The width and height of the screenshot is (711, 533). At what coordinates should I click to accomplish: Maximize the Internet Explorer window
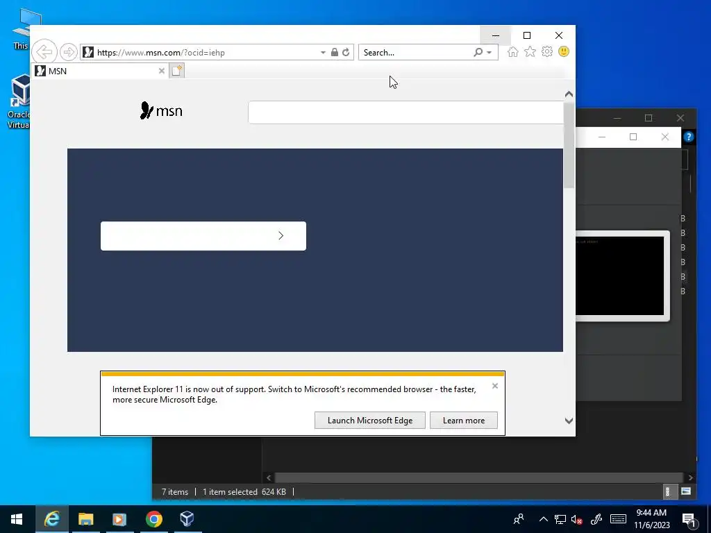527,35
